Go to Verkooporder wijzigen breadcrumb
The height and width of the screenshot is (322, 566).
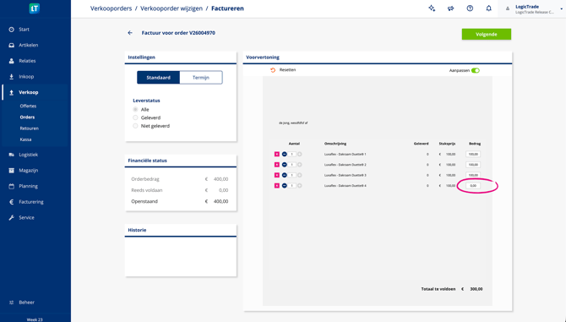click(x=171, y=8)
